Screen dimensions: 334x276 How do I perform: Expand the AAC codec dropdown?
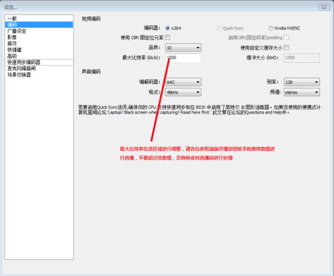[183, 82]
